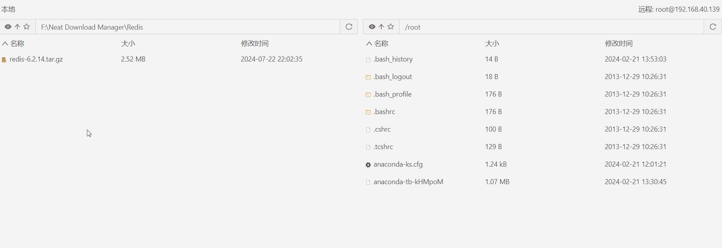Select the .bashrc file icon
This screenshot has width=722, height=248.
click(368, 112)
